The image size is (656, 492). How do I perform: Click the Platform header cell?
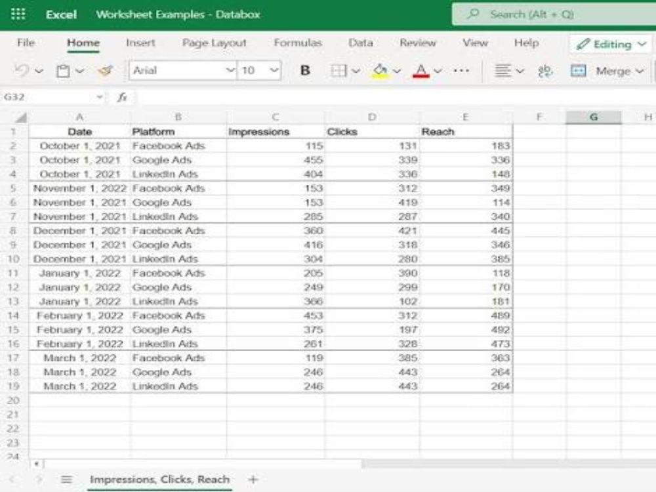tap(178, 132)
